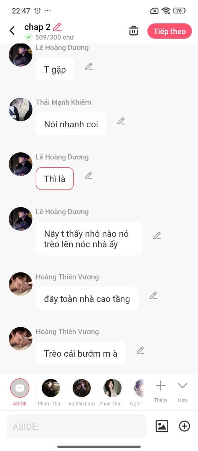Tap the back arrow icon
The width and height of the screenshot is (198, 451).
pyautogui.click(x=12, y=31)
